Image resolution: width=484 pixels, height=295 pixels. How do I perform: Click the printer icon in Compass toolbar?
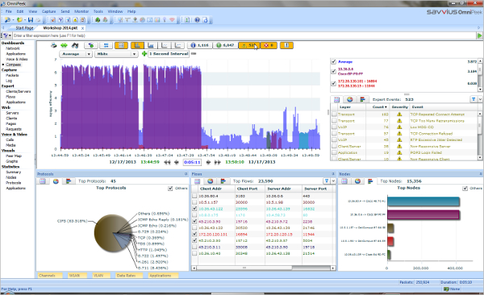click(54, 45)
